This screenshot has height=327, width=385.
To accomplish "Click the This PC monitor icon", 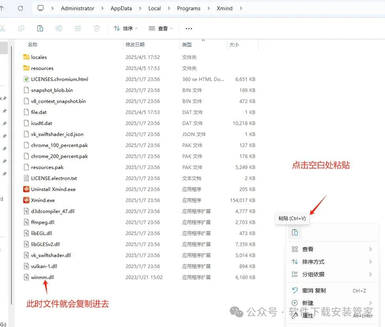I will pos(41,8).
